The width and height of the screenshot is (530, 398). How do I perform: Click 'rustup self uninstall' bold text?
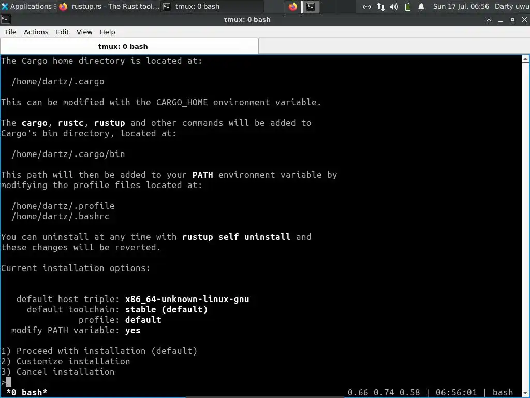(236, 237)
